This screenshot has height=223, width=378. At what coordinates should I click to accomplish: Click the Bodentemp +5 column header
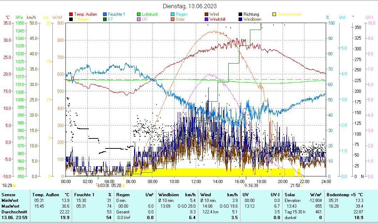click(341, 195)
